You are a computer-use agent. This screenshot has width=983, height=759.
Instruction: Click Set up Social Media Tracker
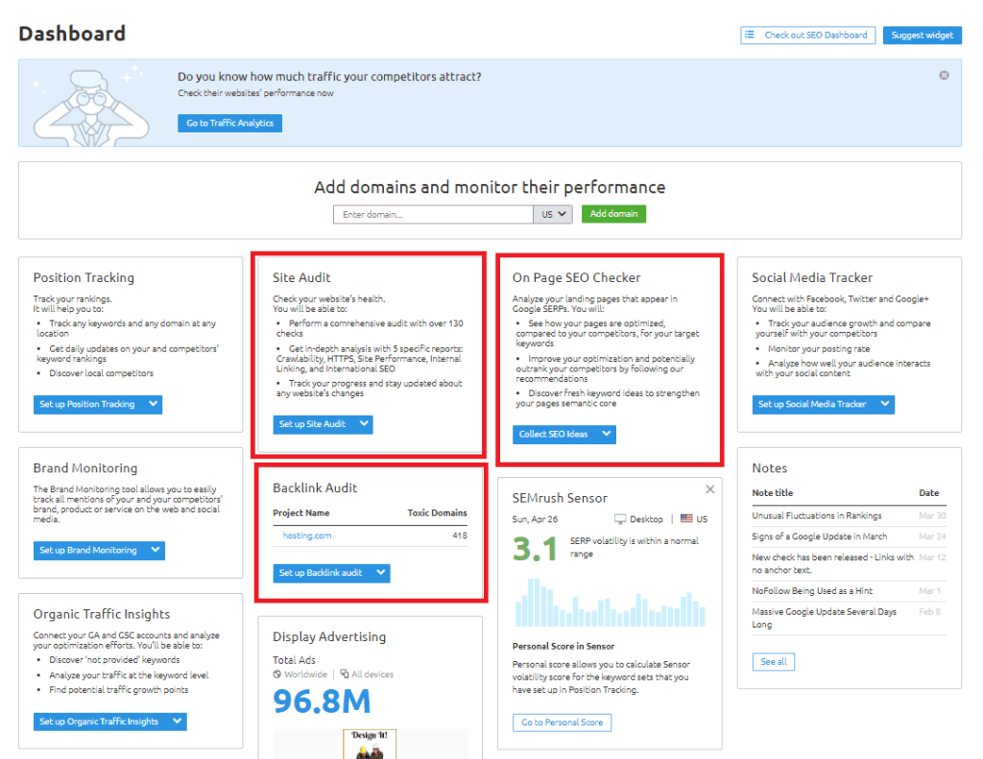pos(813,404)
